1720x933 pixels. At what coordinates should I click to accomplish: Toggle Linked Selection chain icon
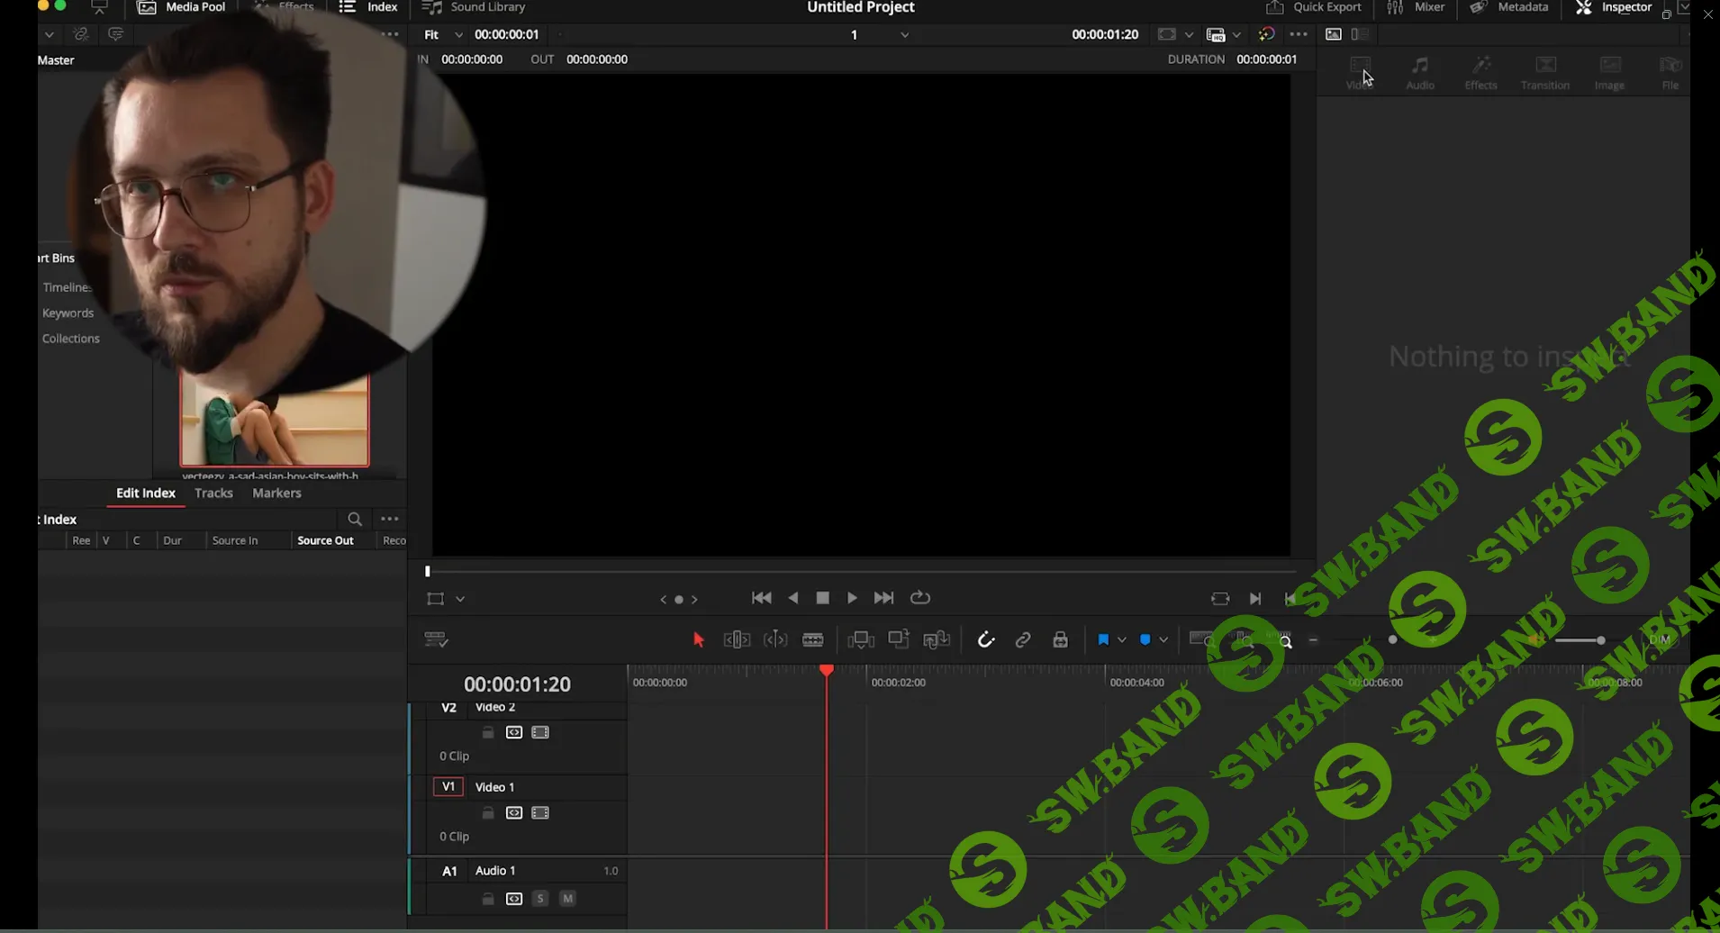[x=1023, y=639]
